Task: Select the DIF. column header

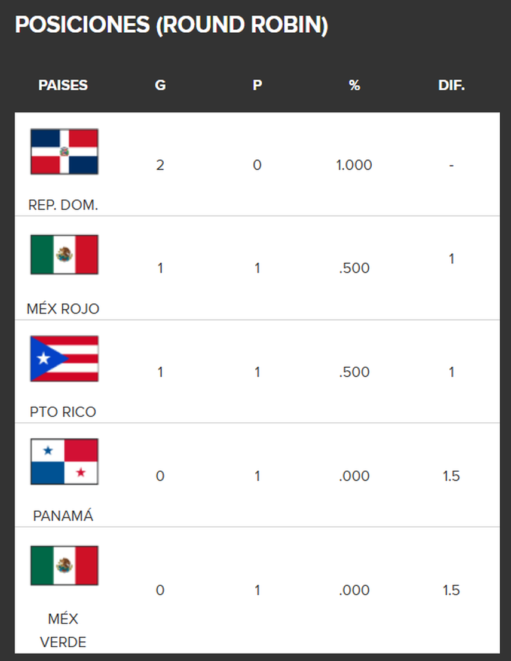Action: click(451, 85)
